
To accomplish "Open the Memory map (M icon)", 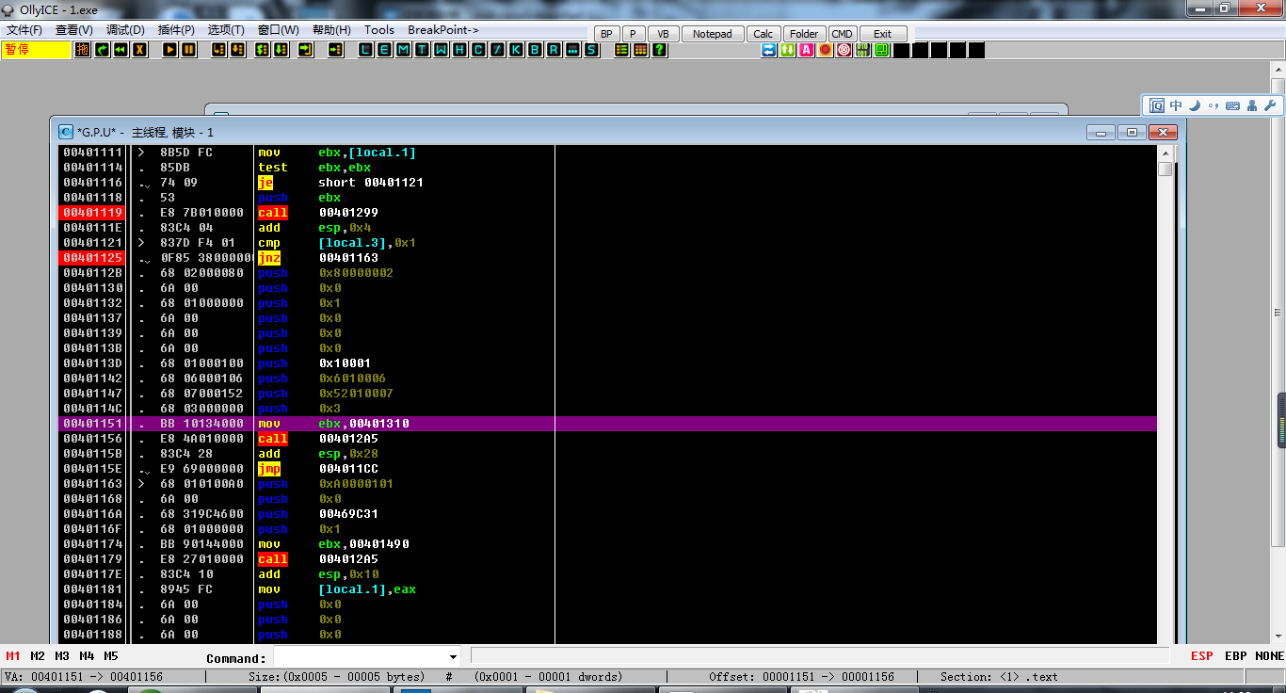I will (403, 50).
